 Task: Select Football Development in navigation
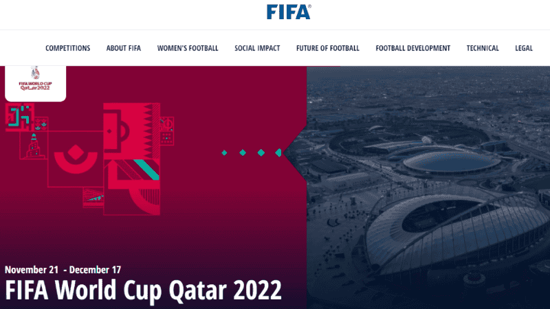pos(412,48)
